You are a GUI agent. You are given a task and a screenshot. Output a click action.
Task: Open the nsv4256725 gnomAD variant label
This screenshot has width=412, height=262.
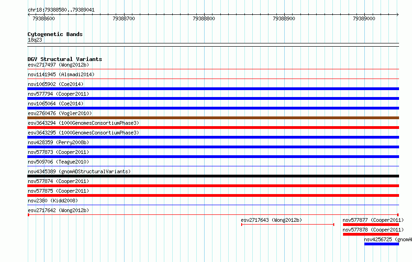tap(388, 239)
